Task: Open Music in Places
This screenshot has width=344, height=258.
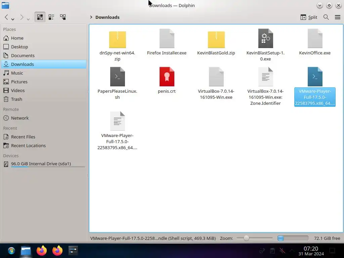Action: [44, 73]
